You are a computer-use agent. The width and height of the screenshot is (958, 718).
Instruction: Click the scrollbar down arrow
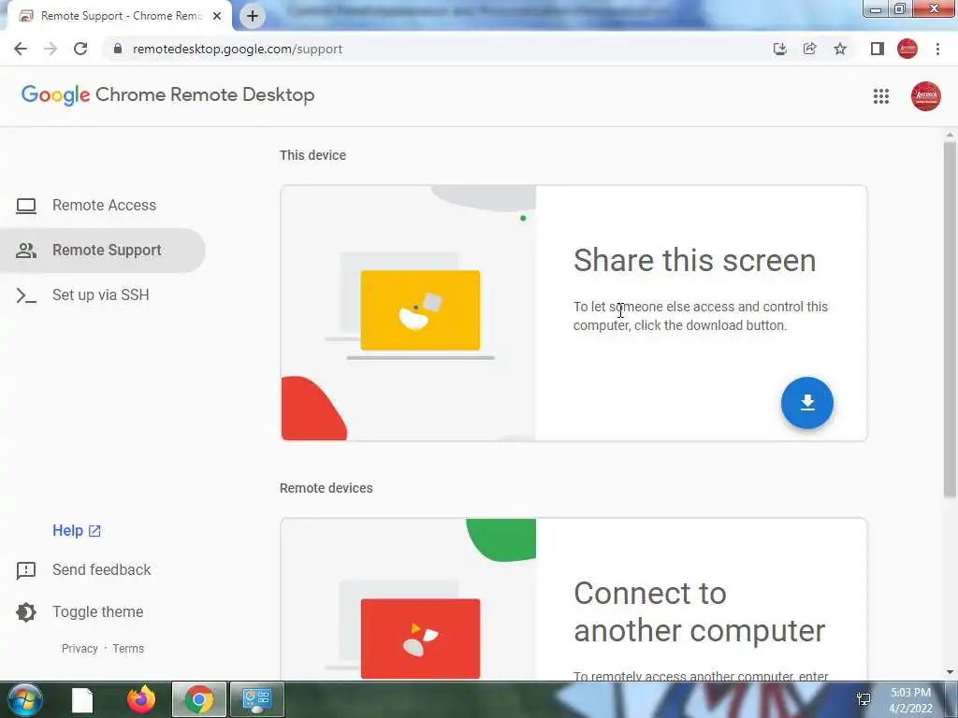(x=950, y=672)
